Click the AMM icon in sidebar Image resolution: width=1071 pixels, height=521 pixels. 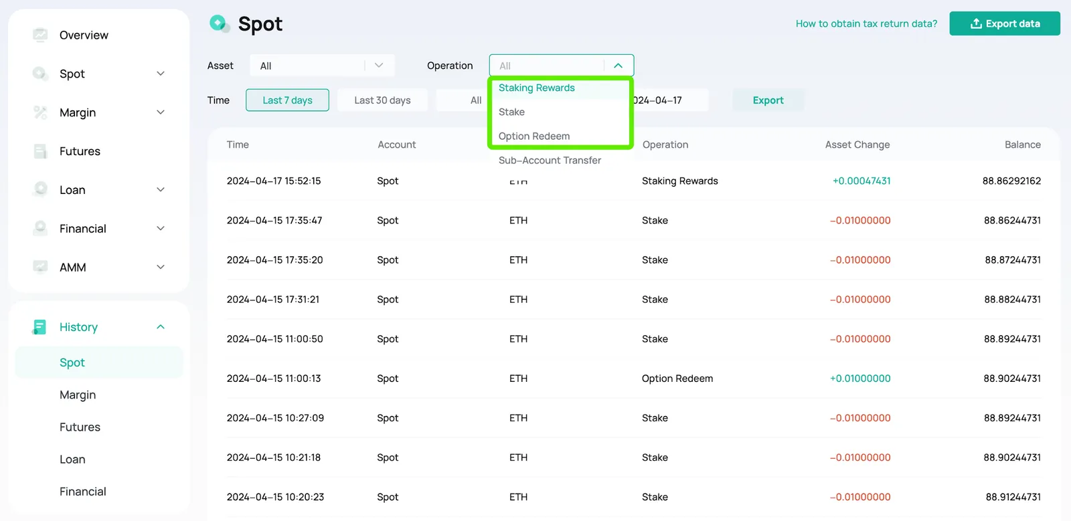[x=40, y=267]
